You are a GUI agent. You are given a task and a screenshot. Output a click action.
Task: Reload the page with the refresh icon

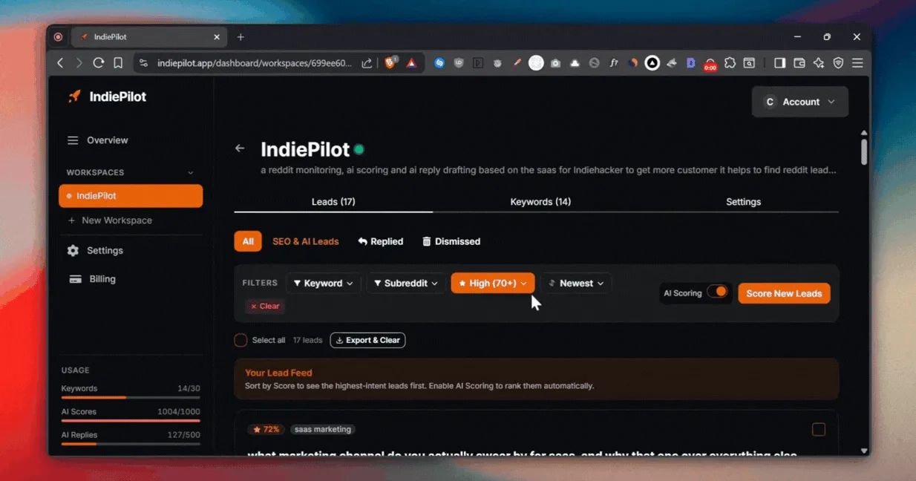click(98, 63)
